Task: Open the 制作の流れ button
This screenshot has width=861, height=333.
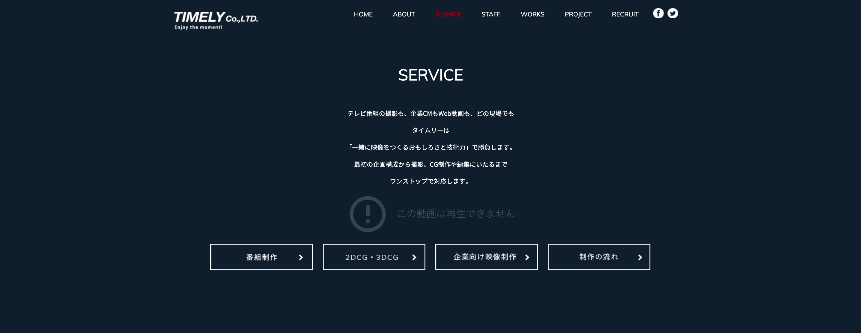Action: point(599,257)
